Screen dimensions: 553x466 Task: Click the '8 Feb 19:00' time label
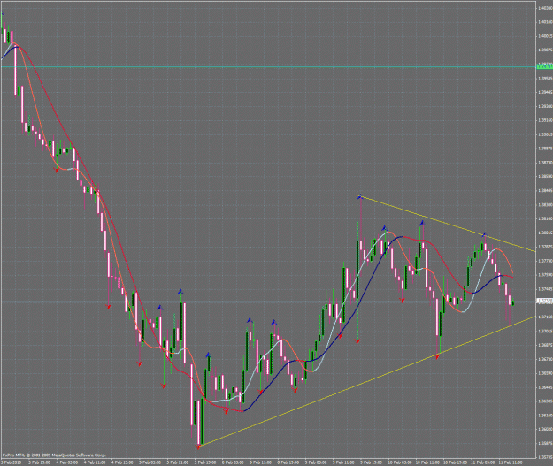pos(288,462)
